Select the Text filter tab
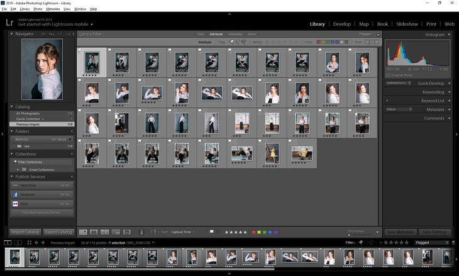Screen dimensions: 459x276 pos(201,34)
